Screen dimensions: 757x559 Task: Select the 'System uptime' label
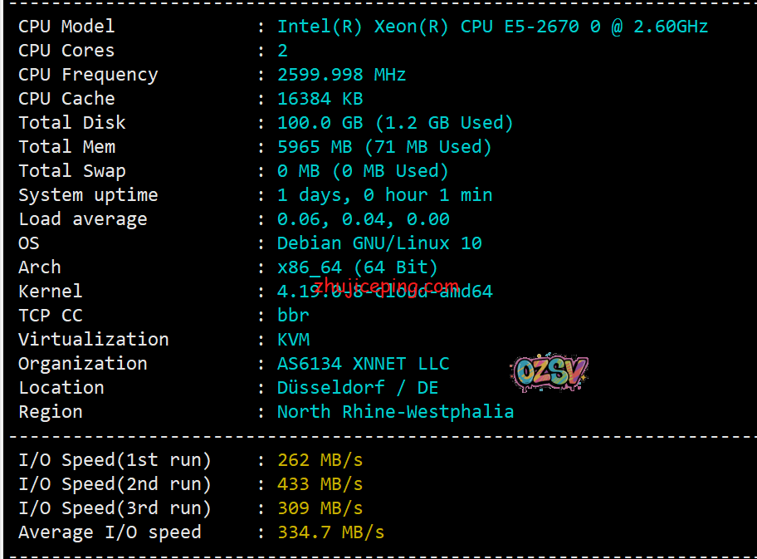[x=88, y=195]
